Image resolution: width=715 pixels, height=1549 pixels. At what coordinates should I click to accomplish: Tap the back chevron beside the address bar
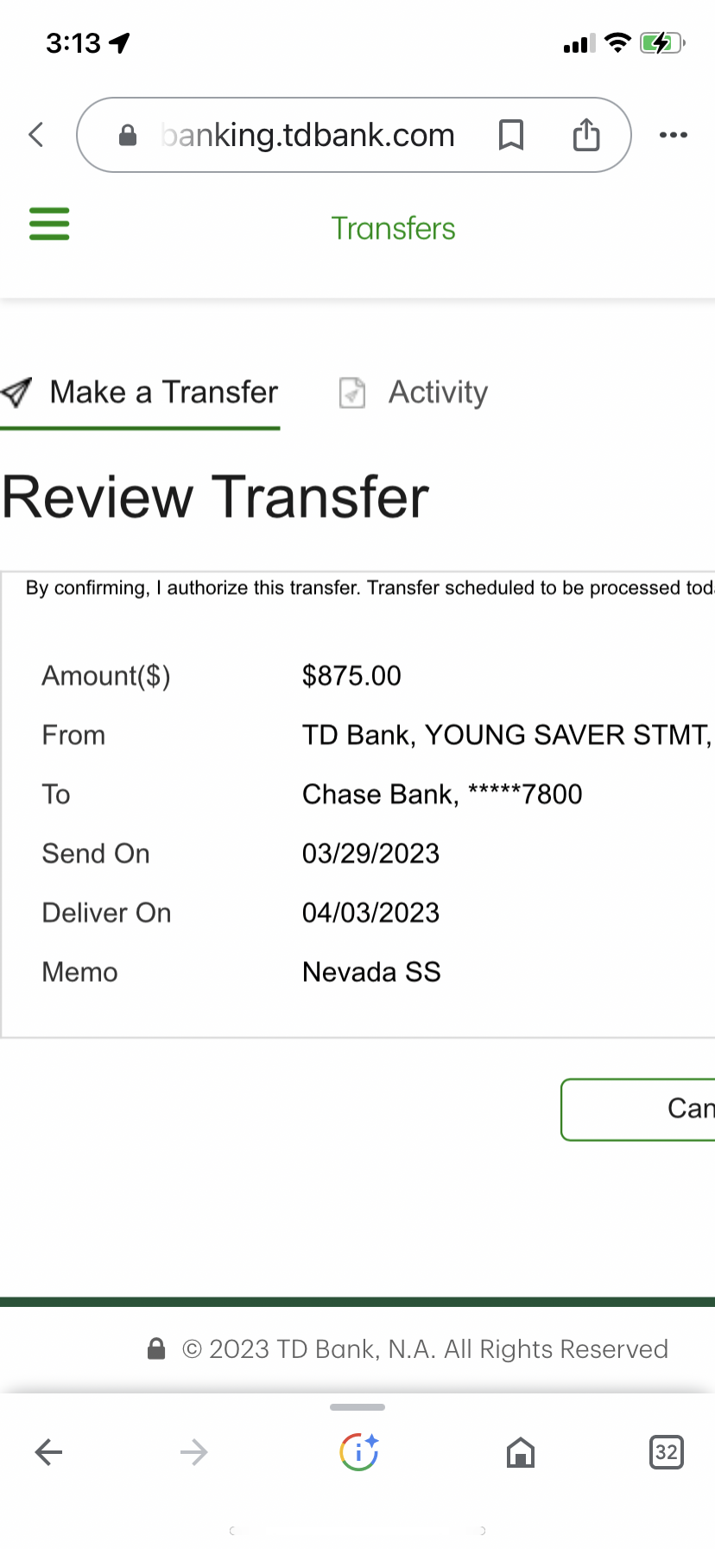pyautogui.click(x=36, y=135)
